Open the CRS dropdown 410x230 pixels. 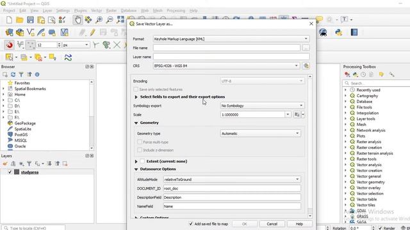coord(226,66)
